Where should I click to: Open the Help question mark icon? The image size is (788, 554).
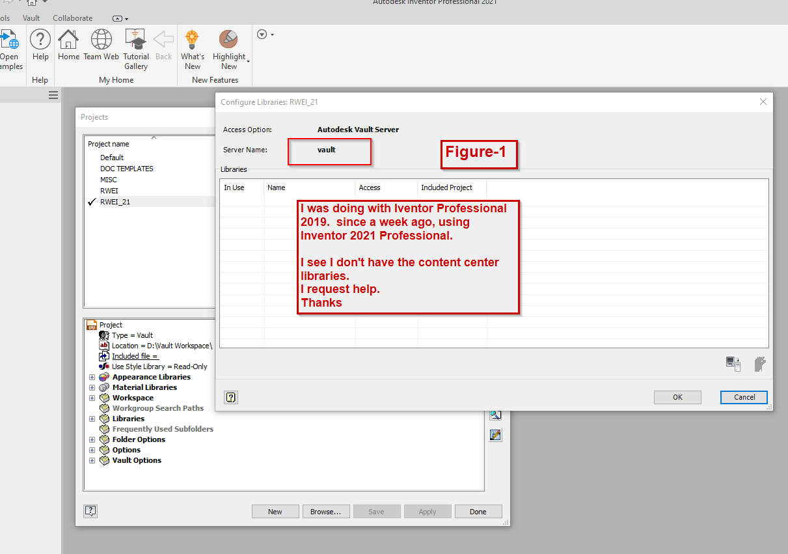point(40,38)
